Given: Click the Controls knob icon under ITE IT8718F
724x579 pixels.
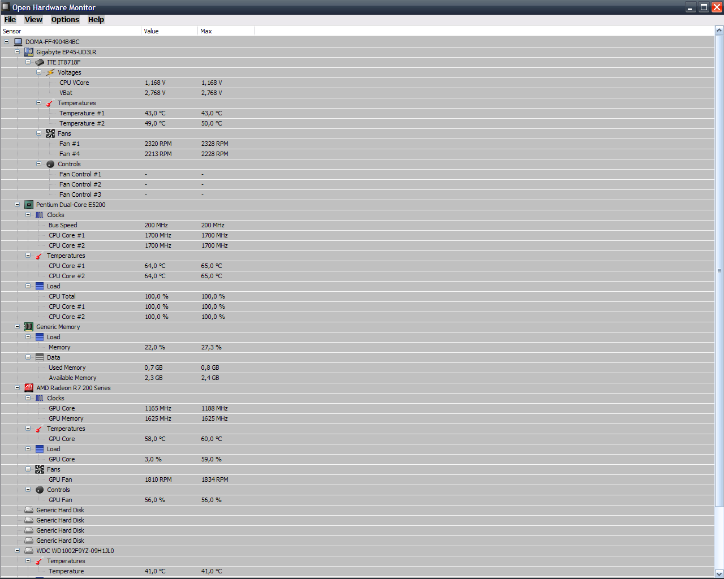Looking at the screenshot, I should pyautogui.click(x=50, y=164).
